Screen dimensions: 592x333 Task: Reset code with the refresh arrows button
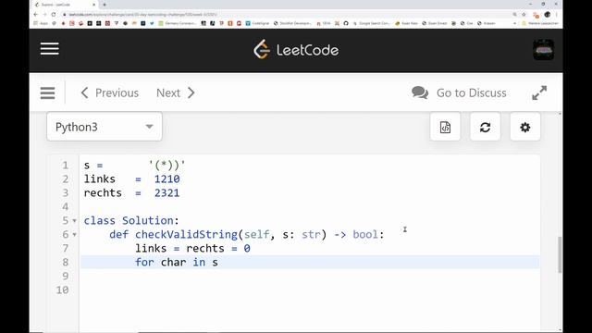pyautogui.click(x=485, y=127)
